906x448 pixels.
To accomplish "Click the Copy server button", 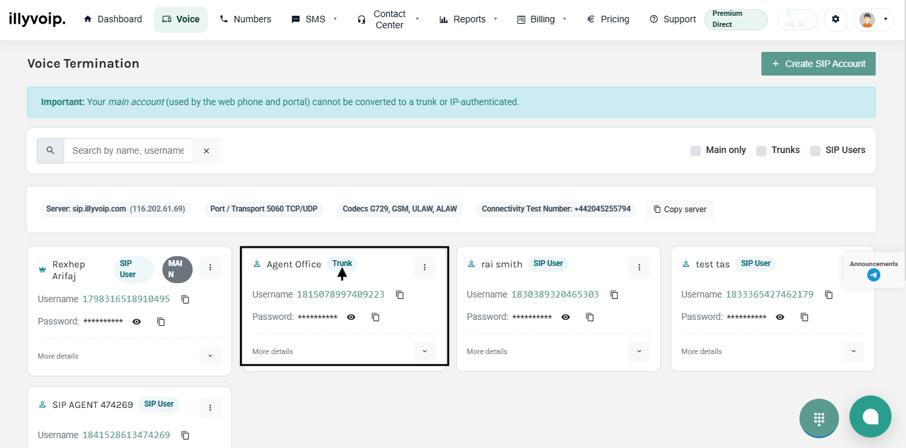I will point(680,210).
